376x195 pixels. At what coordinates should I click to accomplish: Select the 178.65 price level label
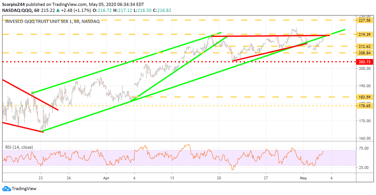point(365,106)
